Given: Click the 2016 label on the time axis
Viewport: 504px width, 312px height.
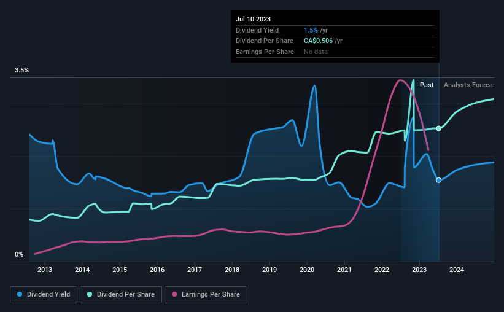Looking at the screenshot, I should click(x=157, y=270).
